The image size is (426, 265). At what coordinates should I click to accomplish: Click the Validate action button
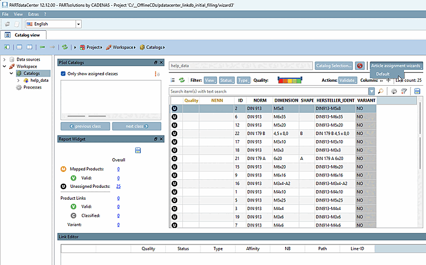[348, 80]
